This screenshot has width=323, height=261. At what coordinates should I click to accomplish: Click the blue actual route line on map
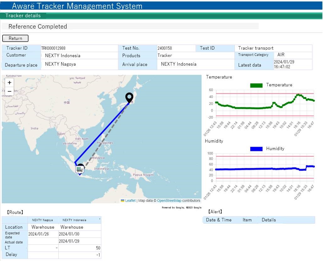point(102,133)
